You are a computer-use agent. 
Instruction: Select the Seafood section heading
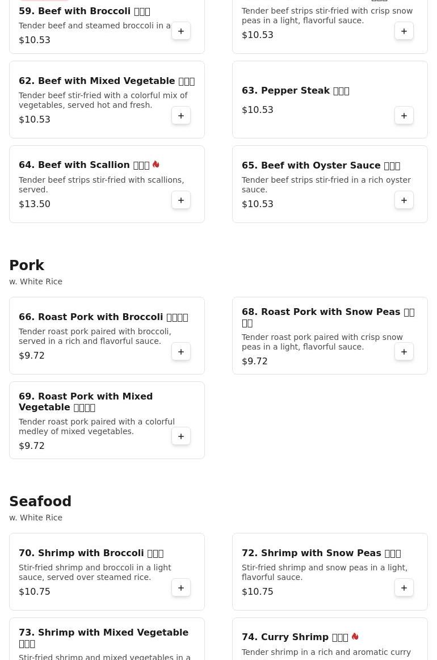coord(40,502)
